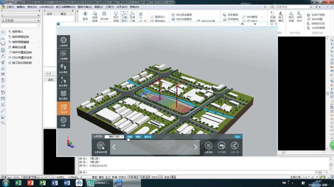
Task: Open the 编辑(E) menu
Action: click(21, 7)
